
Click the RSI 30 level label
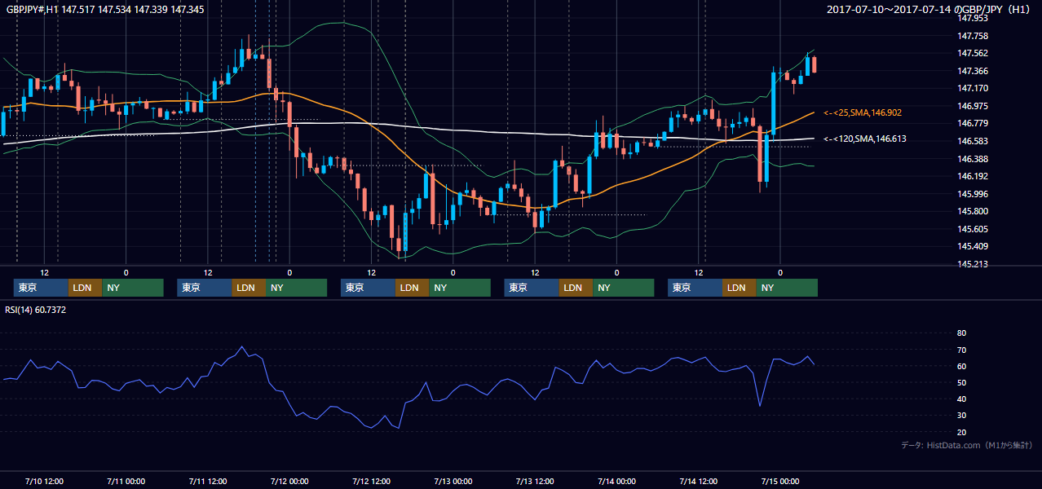(961, 416)
